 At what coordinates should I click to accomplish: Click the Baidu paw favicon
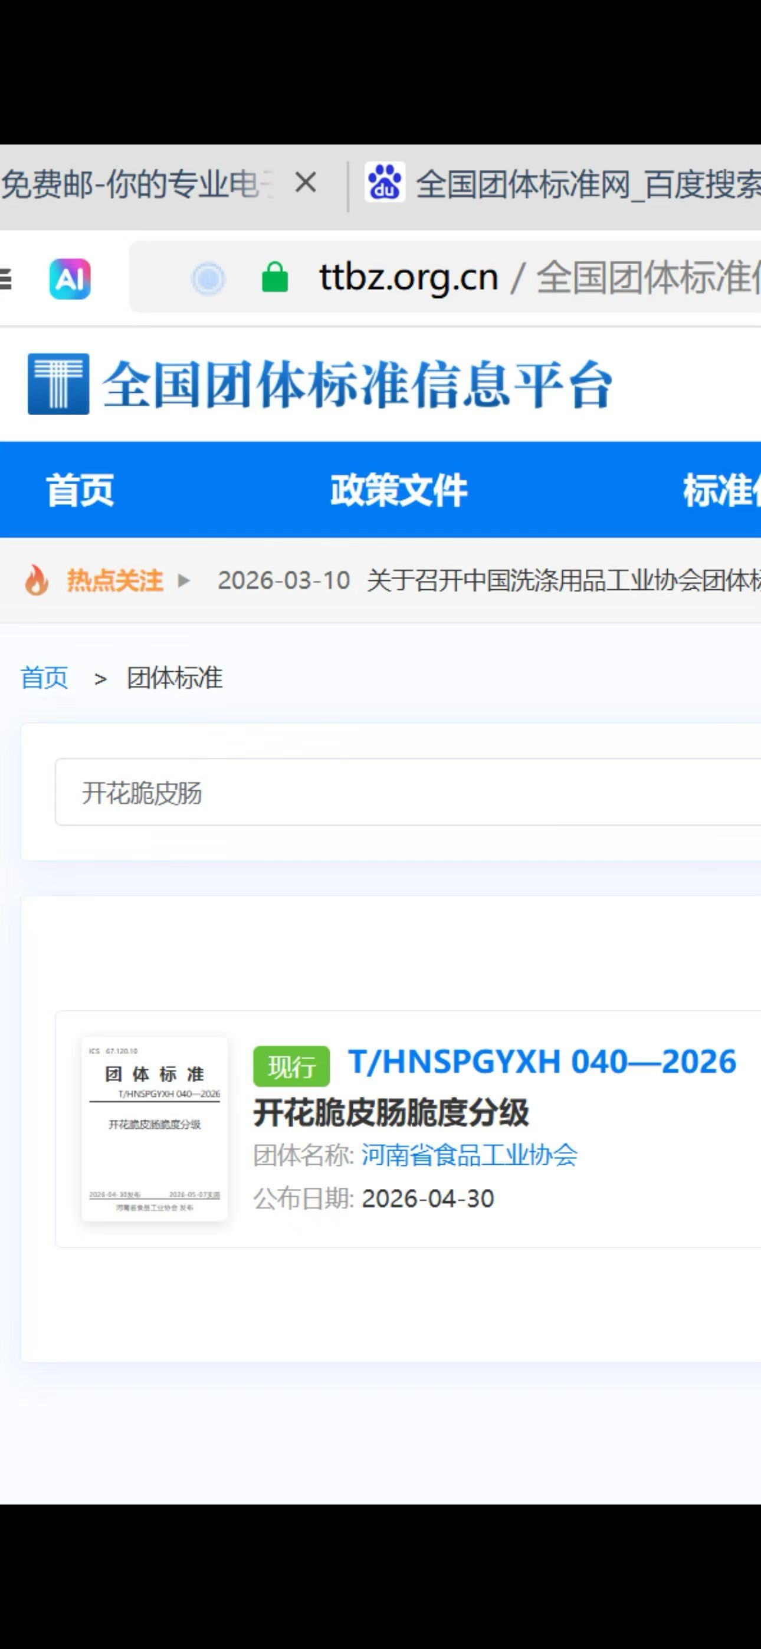tap(385, 182)
